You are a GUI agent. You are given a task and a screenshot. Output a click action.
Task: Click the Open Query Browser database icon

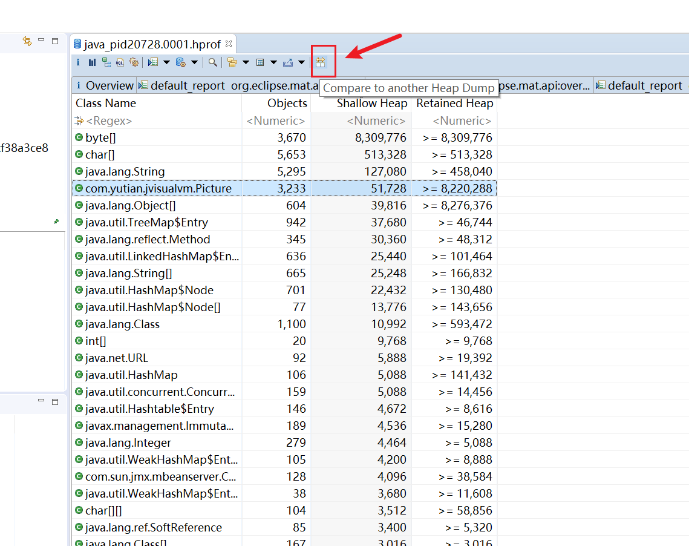180,62
